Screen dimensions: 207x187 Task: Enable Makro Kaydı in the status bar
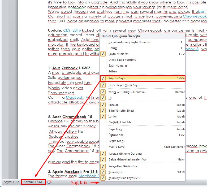(x=117, y=147)
